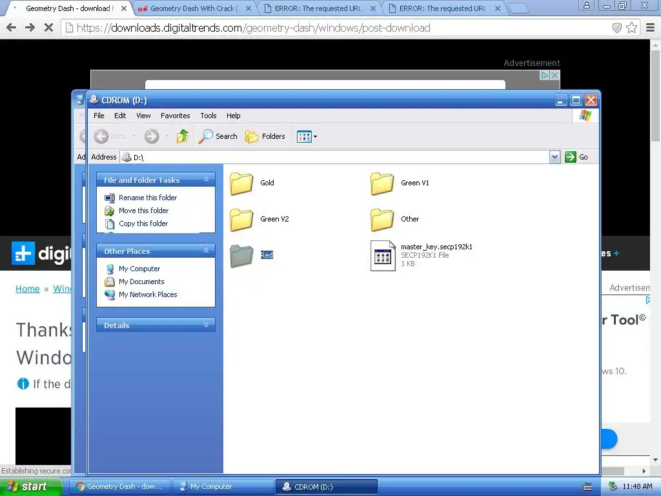Image resolution: width=661 pixels, height=496 pixels.
Task: Toggle the Folders pane button
Action: (265, 136)
